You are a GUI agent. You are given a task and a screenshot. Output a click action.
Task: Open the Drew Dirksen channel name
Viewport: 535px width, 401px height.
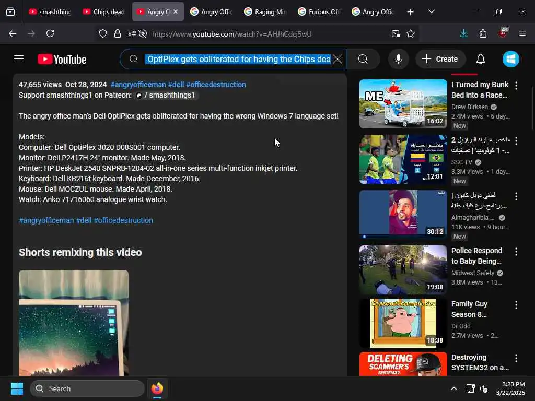470,107
